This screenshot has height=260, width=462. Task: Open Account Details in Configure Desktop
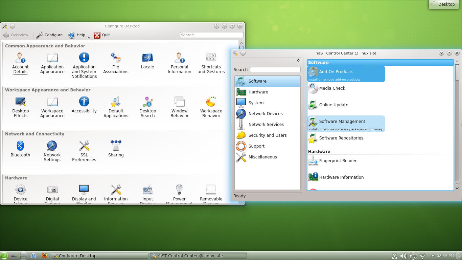[x=20, y=63]
